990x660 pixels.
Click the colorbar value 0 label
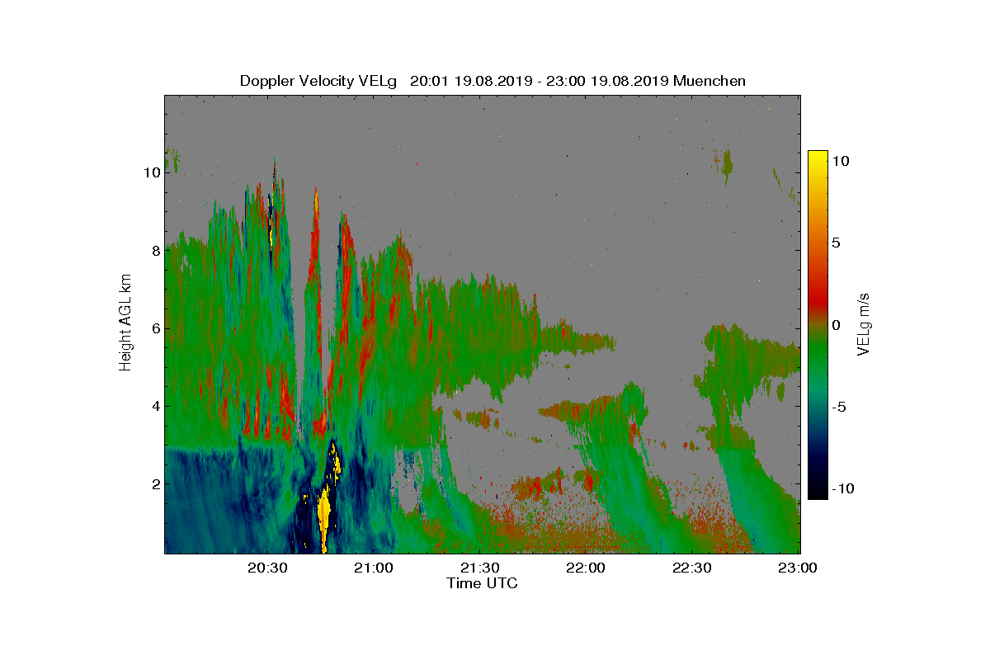tap(836, 325)
